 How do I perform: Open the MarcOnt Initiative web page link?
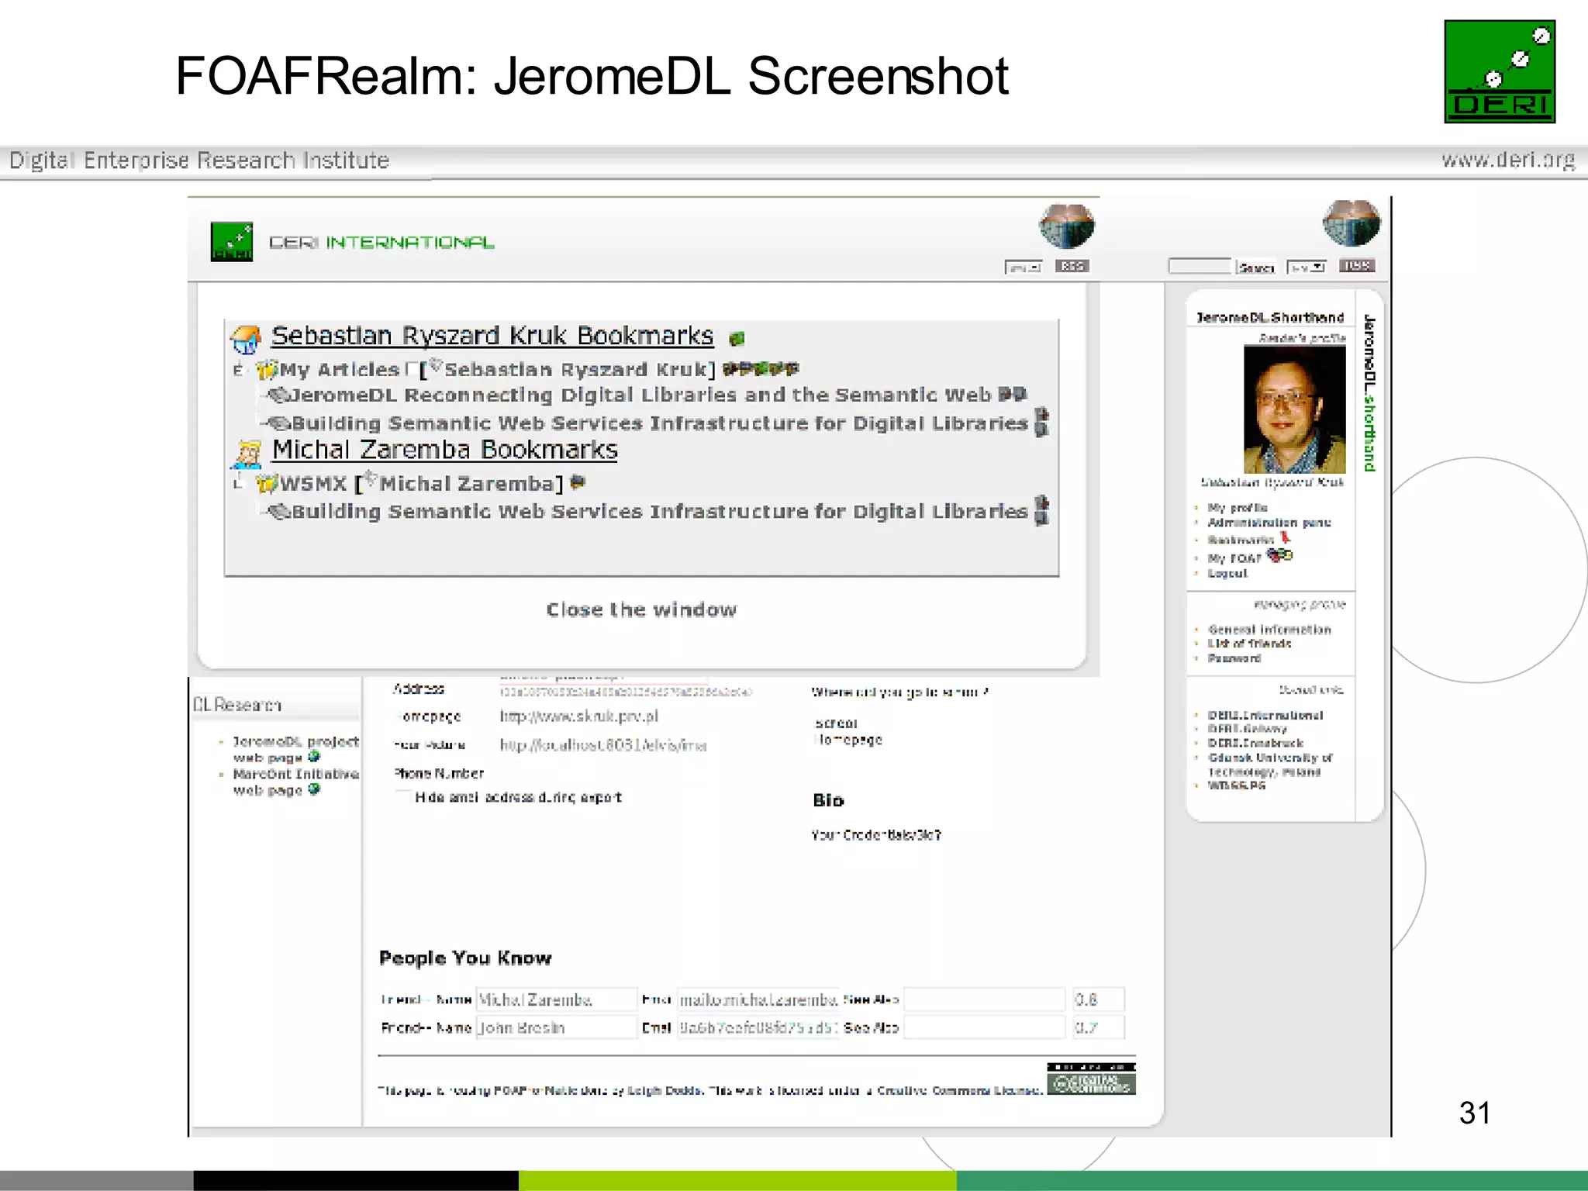295,782
